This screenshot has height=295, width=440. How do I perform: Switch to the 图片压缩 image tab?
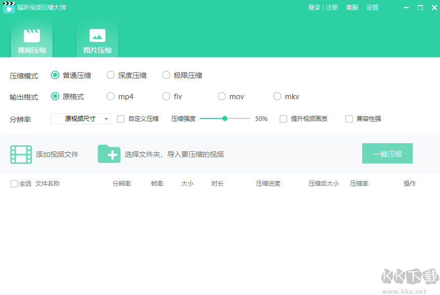97,40
